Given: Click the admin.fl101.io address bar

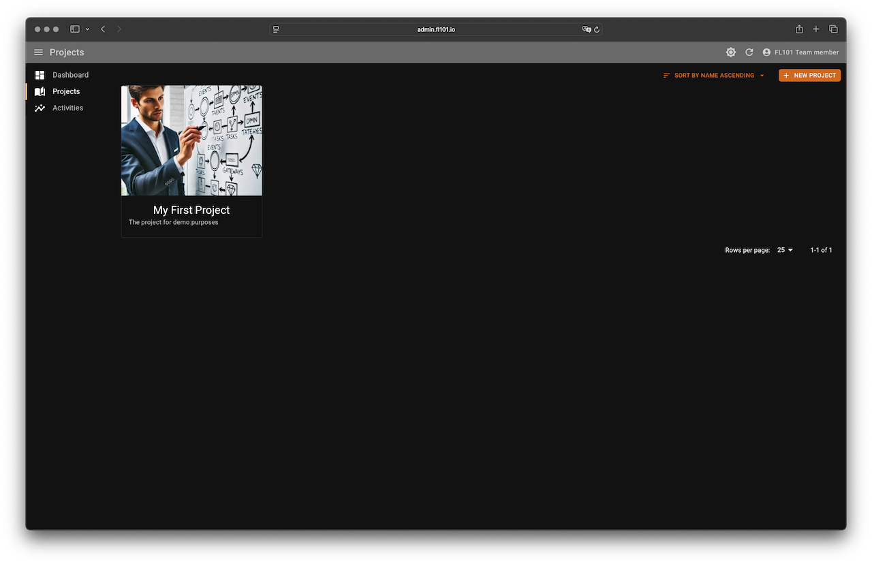Looking at the screenshot, I should (x=436, y=29).
